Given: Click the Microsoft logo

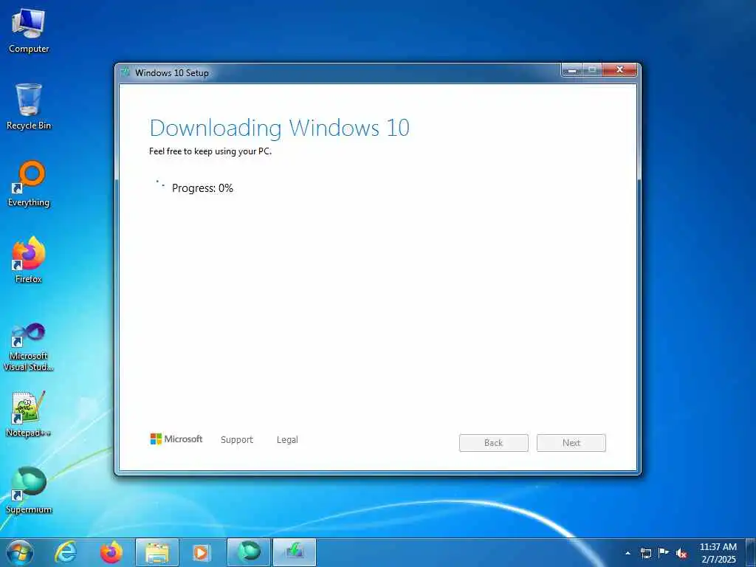Looking at the screenshot, I should [x=176, y=439].
